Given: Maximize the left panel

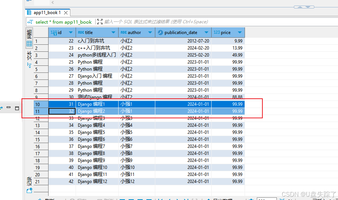Looking at the screenshot, I should (x=17, y=108).
